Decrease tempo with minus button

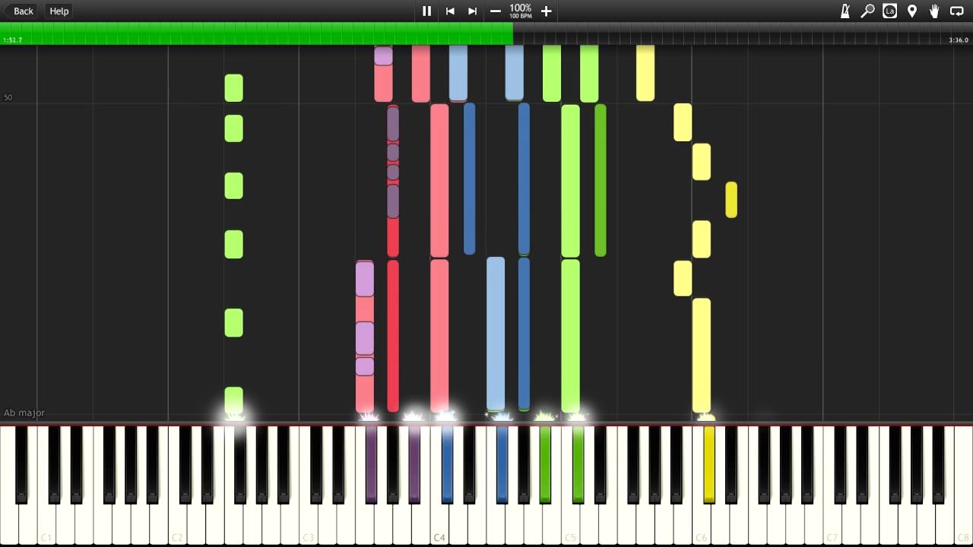click(x=496, y=11)
